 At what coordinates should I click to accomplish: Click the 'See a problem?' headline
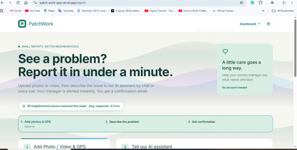(63, 59)
